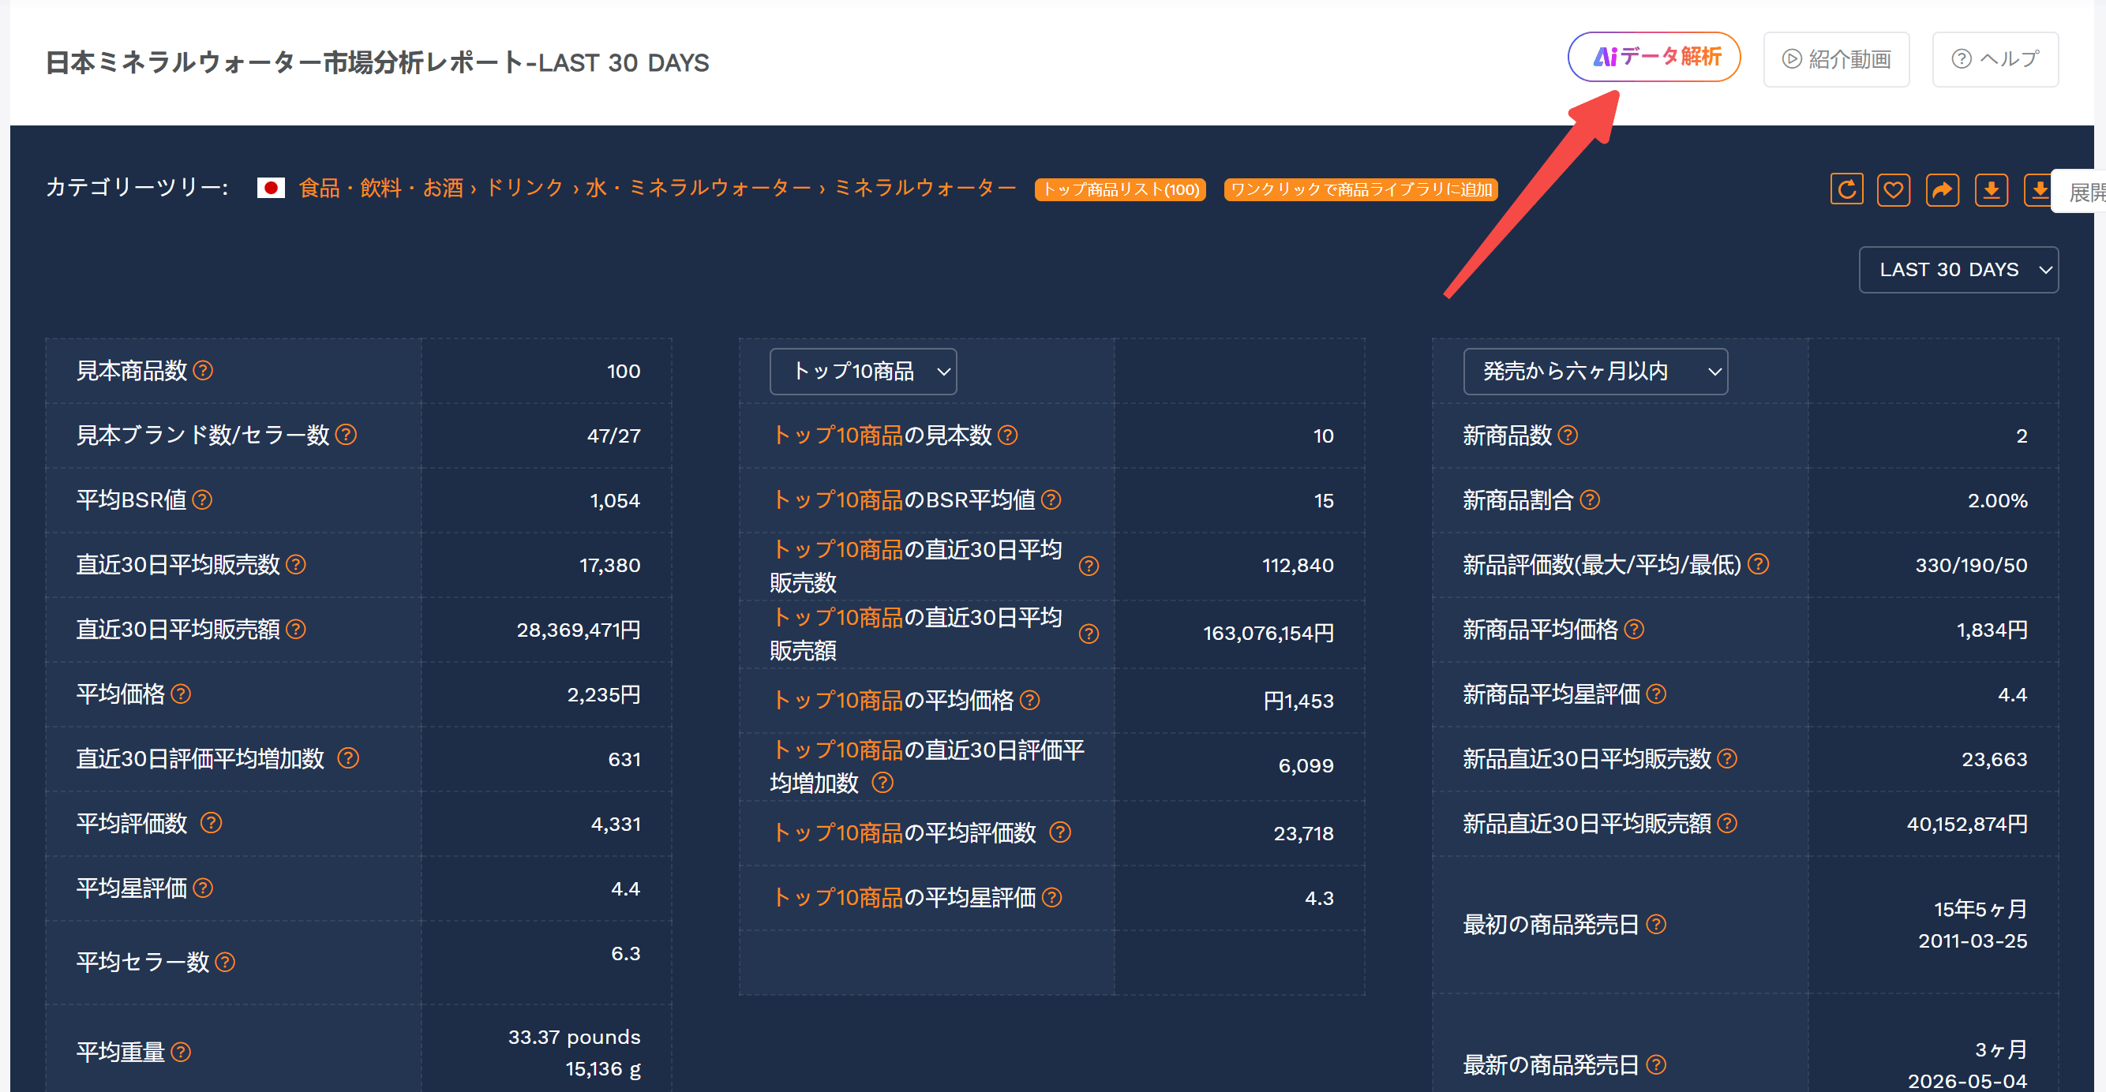
Task: Click the AIデータ解析 button
Action: pos(1653,58)
